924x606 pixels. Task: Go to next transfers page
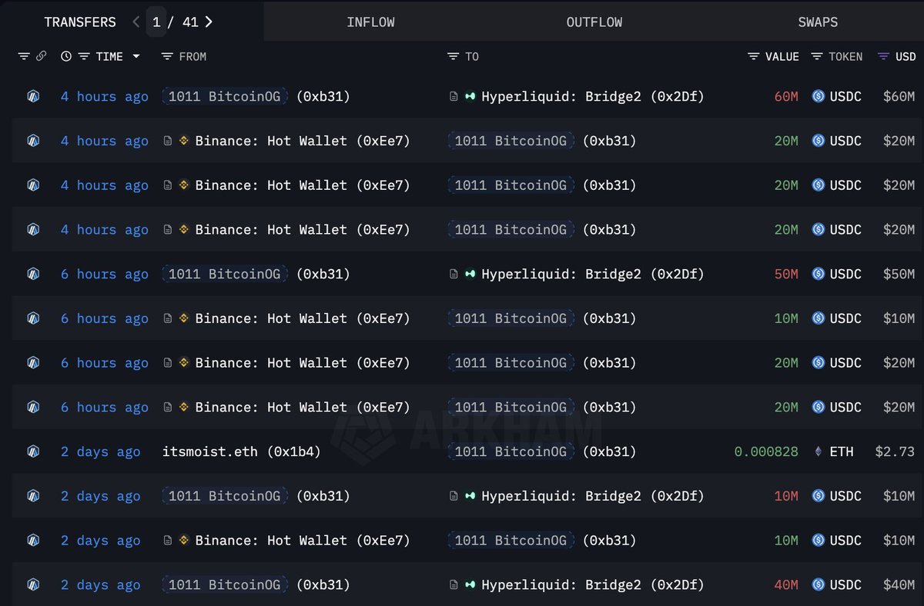click(x=209, y=22)
